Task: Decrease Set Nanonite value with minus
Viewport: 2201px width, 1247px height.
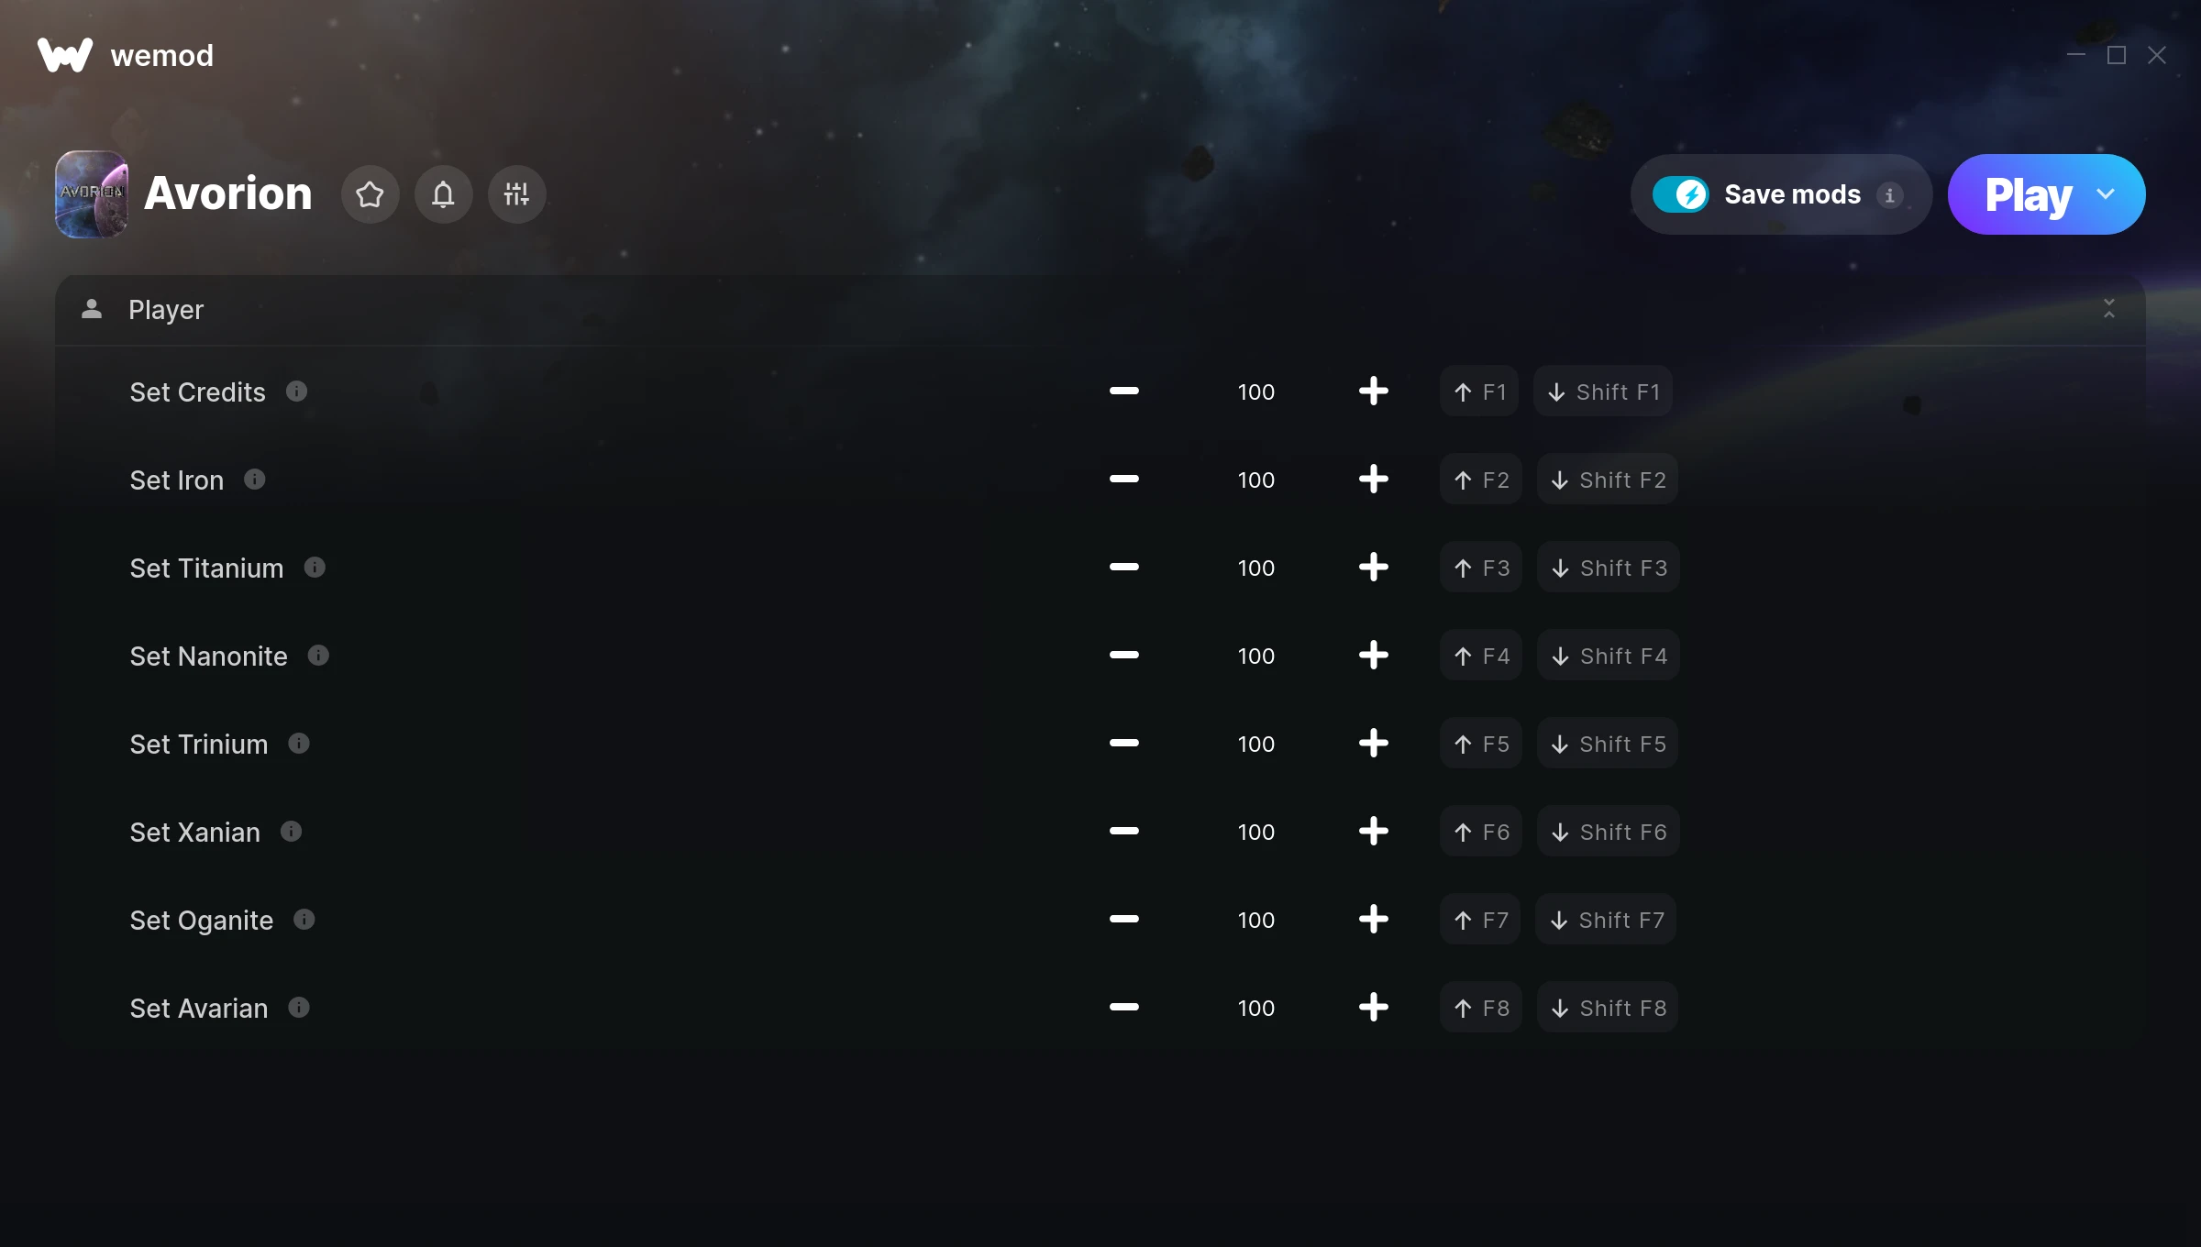Action: tap(1123, 656)
